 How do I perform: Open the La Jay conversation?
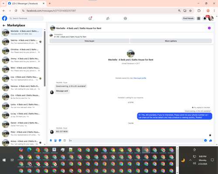tap(22, 115)
